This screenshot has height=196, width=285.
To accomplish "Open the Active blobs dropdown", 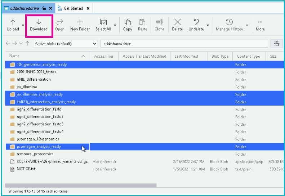I will pyautogui.click(x=65, y=44).
